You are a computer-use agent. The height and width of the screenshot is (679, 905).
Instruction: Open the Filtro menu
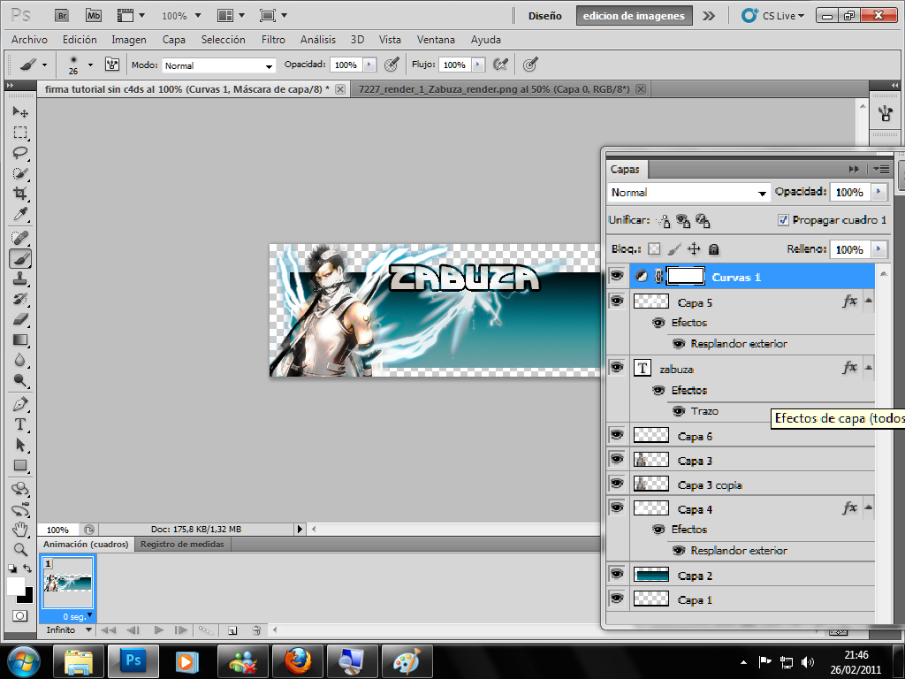click(273, 40)
